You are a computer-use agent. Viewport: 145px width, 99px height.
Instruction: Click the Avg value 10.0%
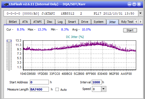click(x=86, y=29)
